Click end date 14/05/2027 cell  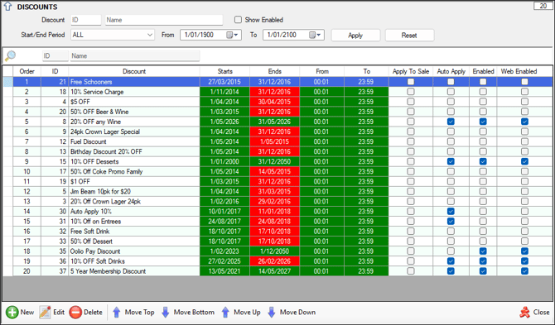click(275, 271)
